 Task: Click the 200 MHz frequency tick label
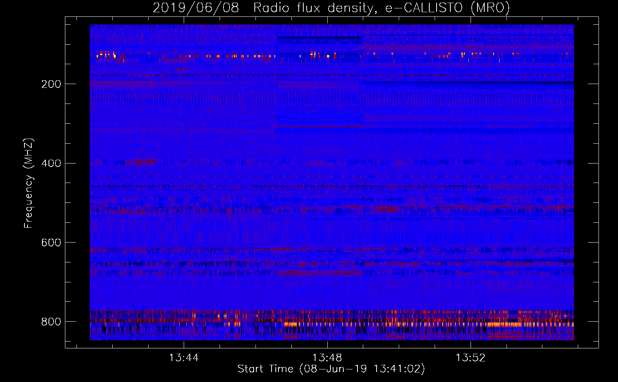(51, 84)
